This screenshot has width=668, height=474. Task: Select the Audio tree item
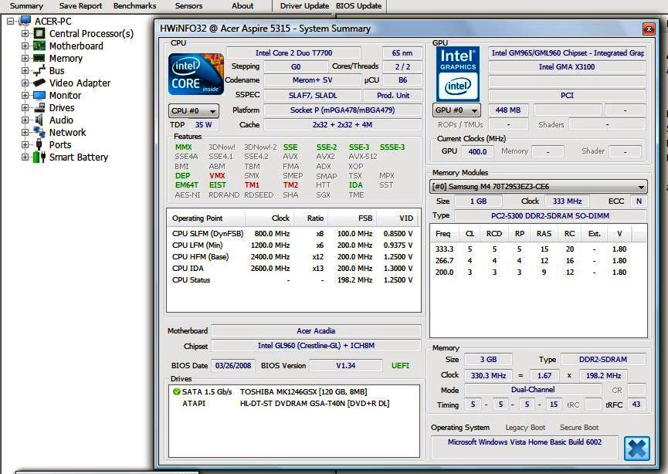pyautogui.click(x=61, y=120)
